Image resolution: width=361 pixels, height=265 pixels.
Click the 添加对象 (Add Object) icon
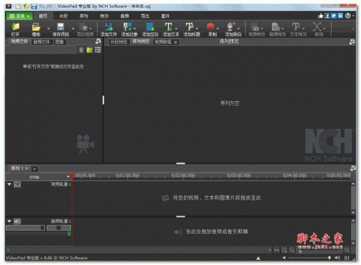128,27
